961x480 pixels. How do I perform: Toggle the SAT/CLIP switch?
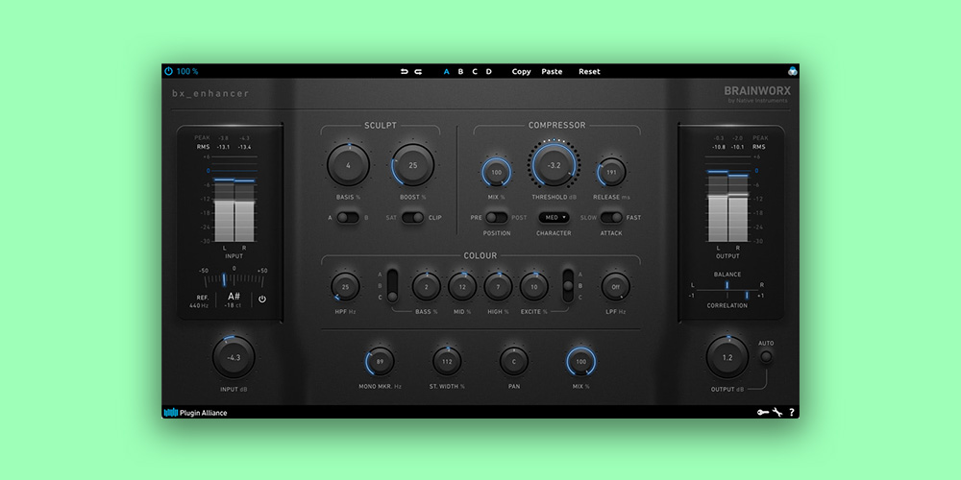point(413,217)
